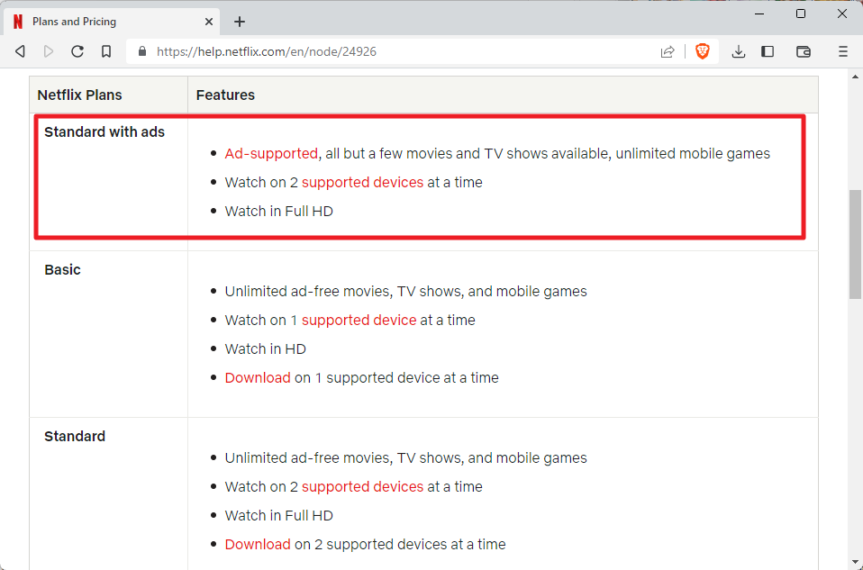Open a new tab with plus button
The height and width of the screenshot is (570, 863).
tap(240, 22)
